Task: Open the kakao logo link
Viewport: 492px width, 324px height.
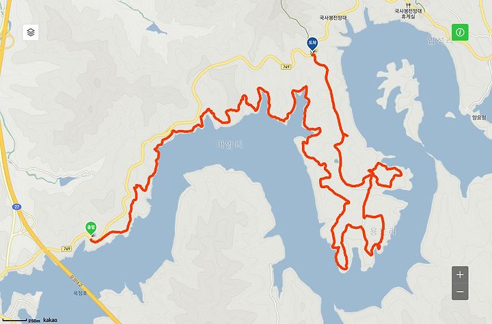Action: pos(50,320)
